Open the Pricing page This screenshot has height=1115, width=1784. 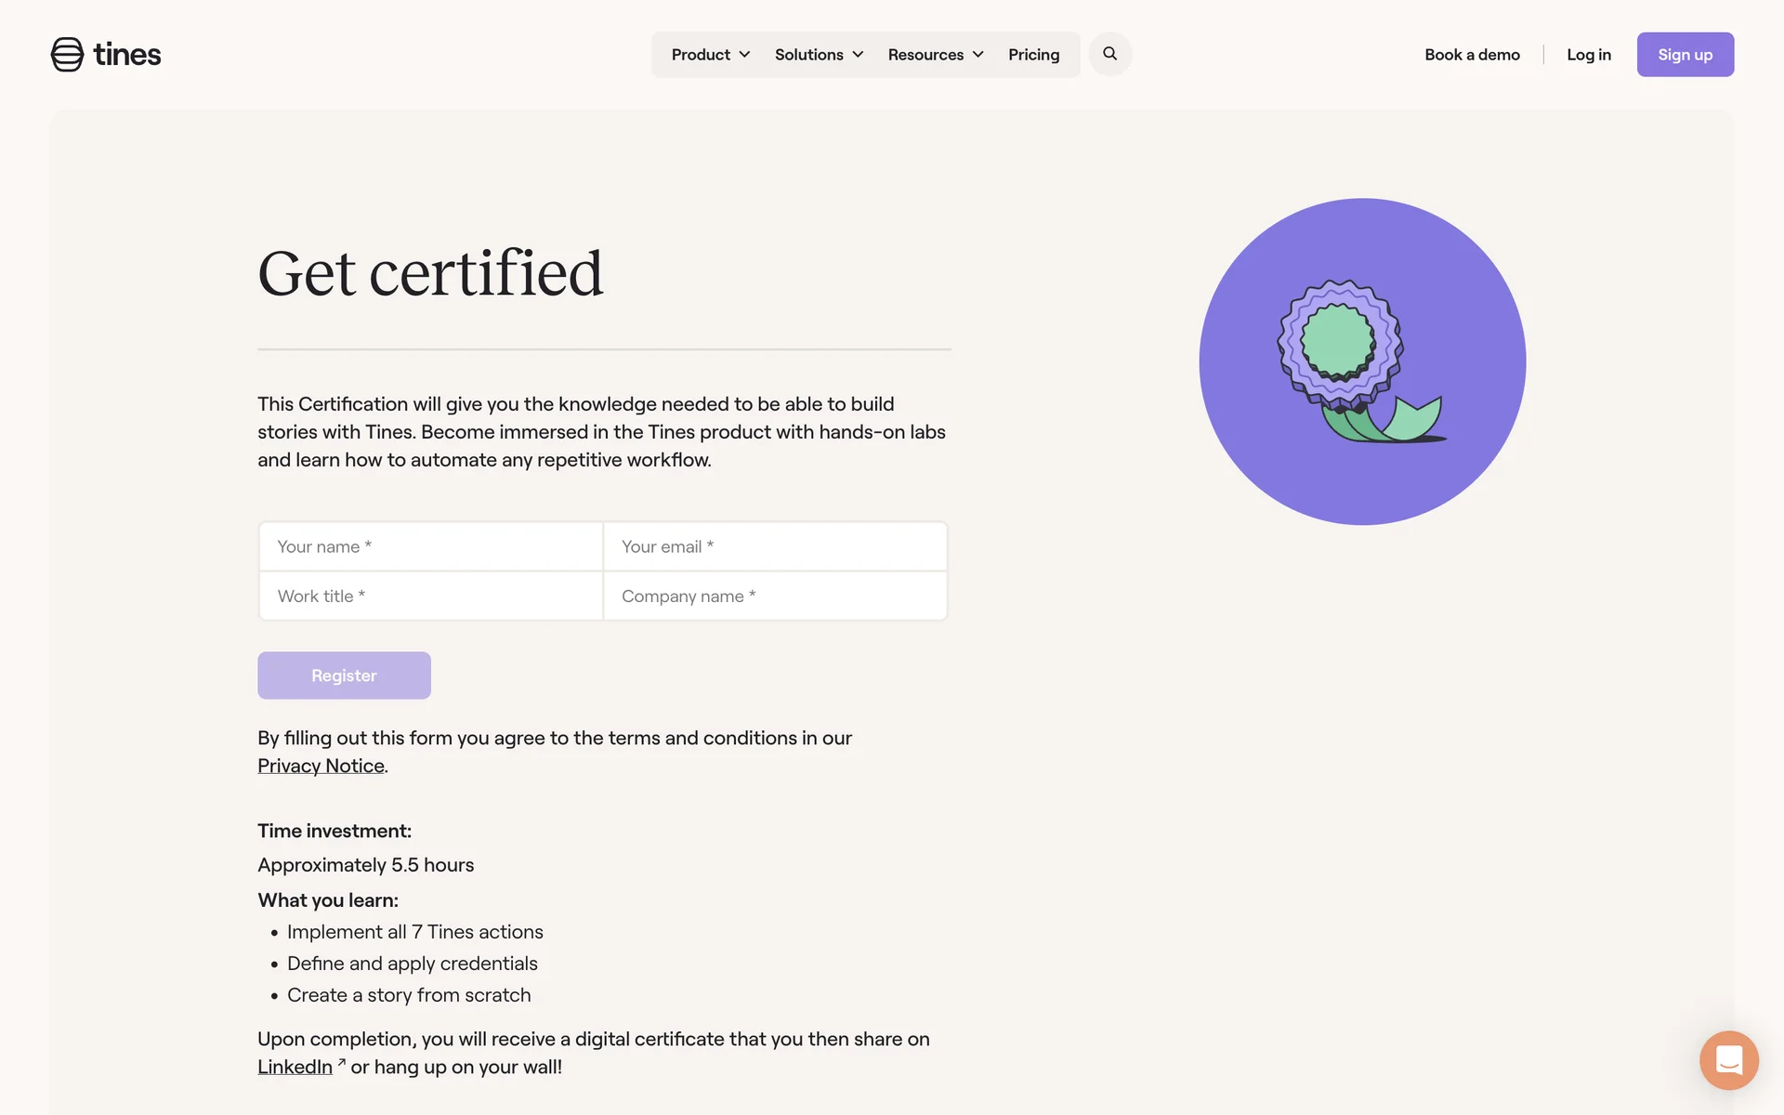1033,55
